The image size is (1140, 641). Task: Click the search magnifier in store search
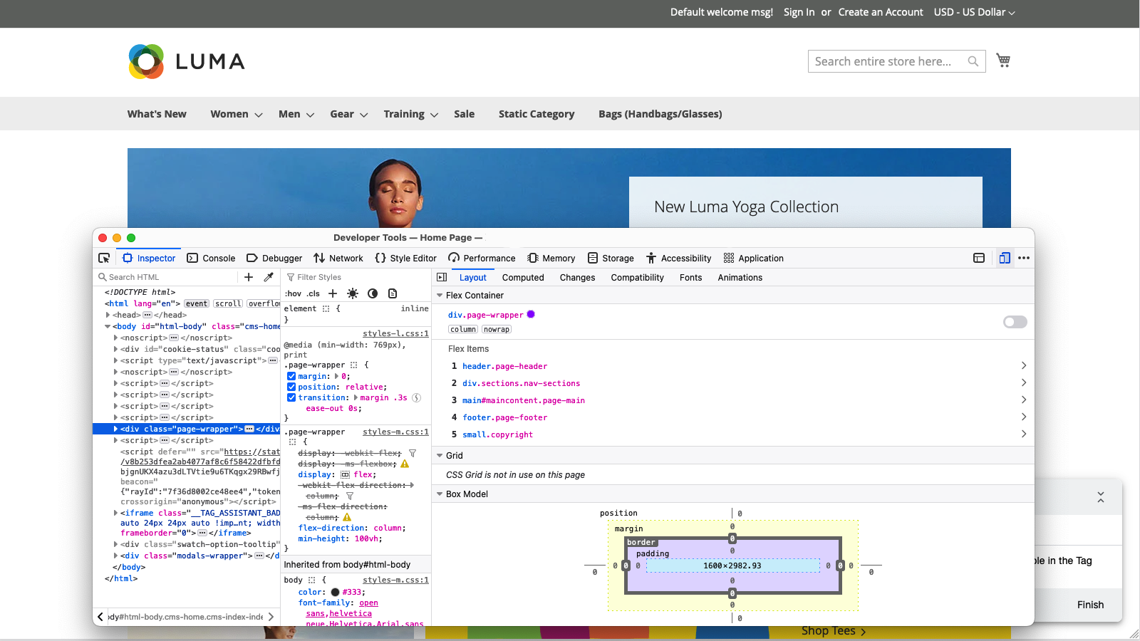pos(973,61)
